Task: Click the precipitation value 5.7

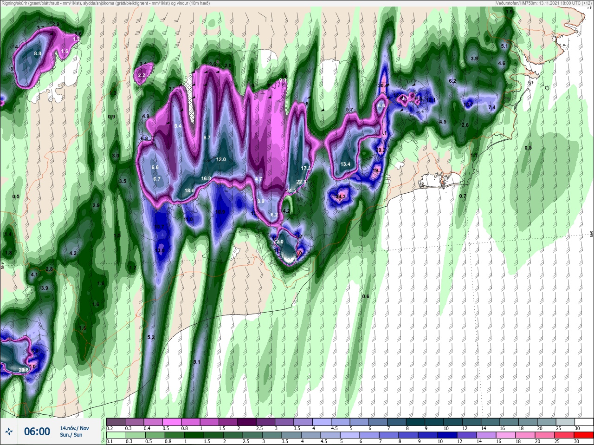Action: [x=350, y=110]
